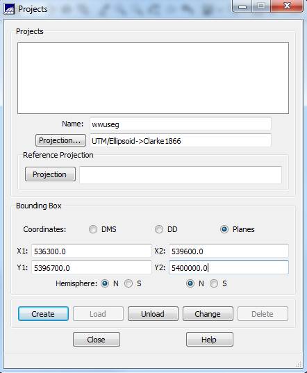
Task: Open the Projection... dialog button
Action: [x=60, y=140]
